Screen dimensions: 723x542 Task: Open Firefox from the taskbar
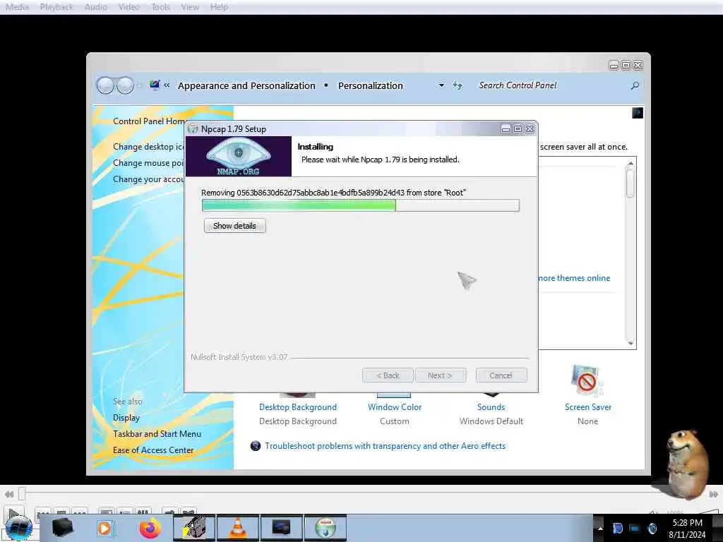150,528
